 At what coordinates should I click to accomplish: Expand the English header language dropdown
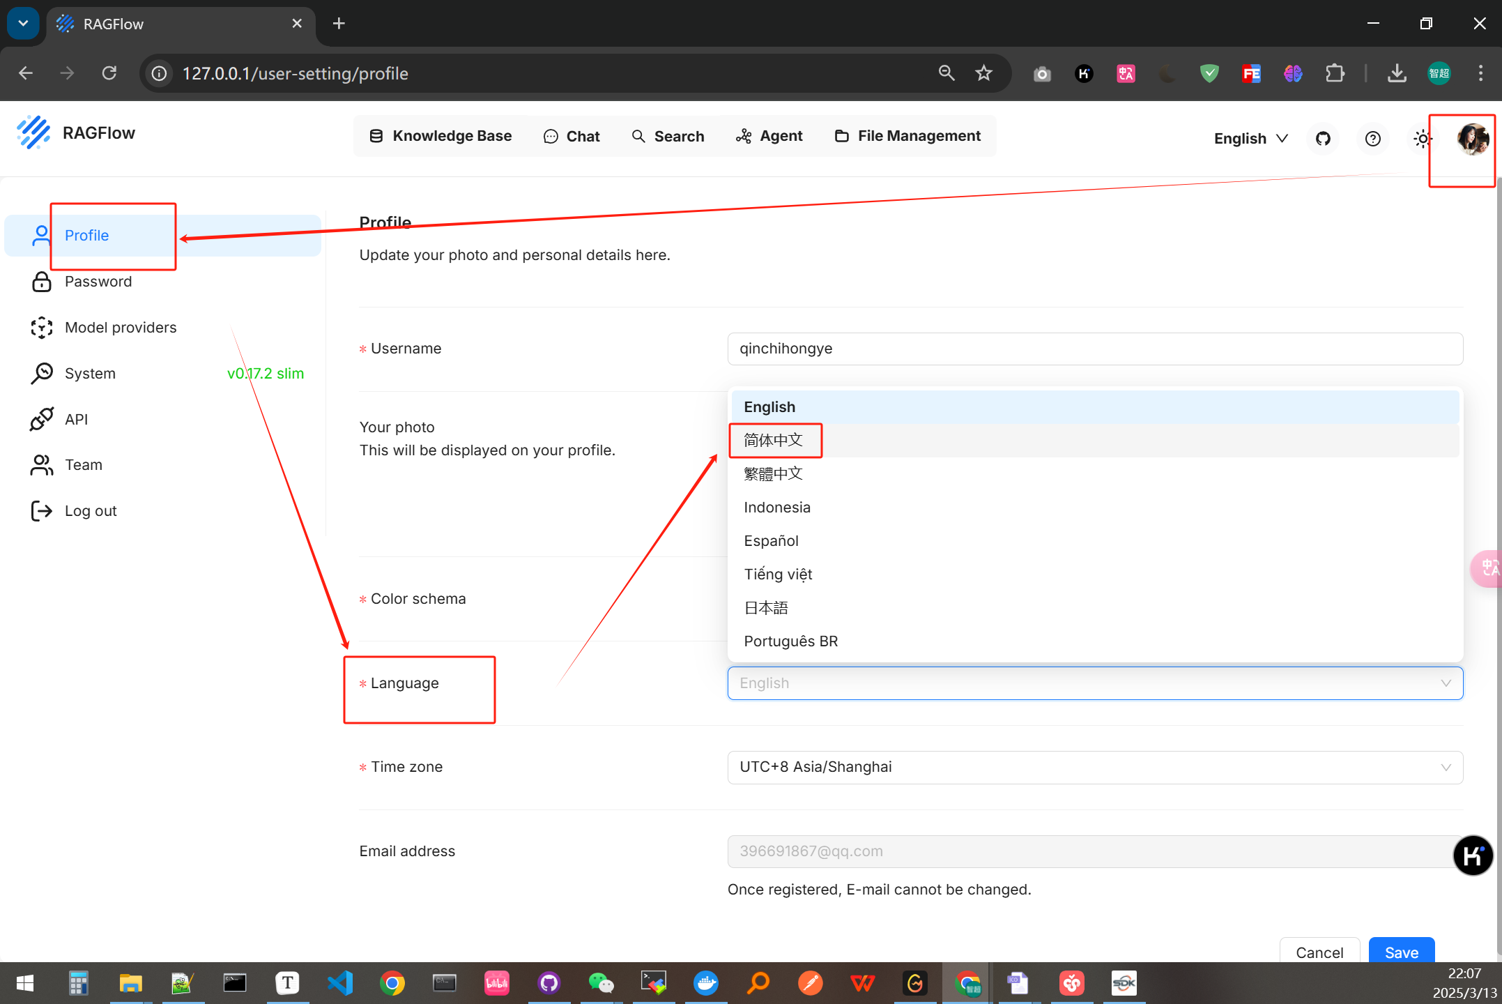click(1250, 139)
